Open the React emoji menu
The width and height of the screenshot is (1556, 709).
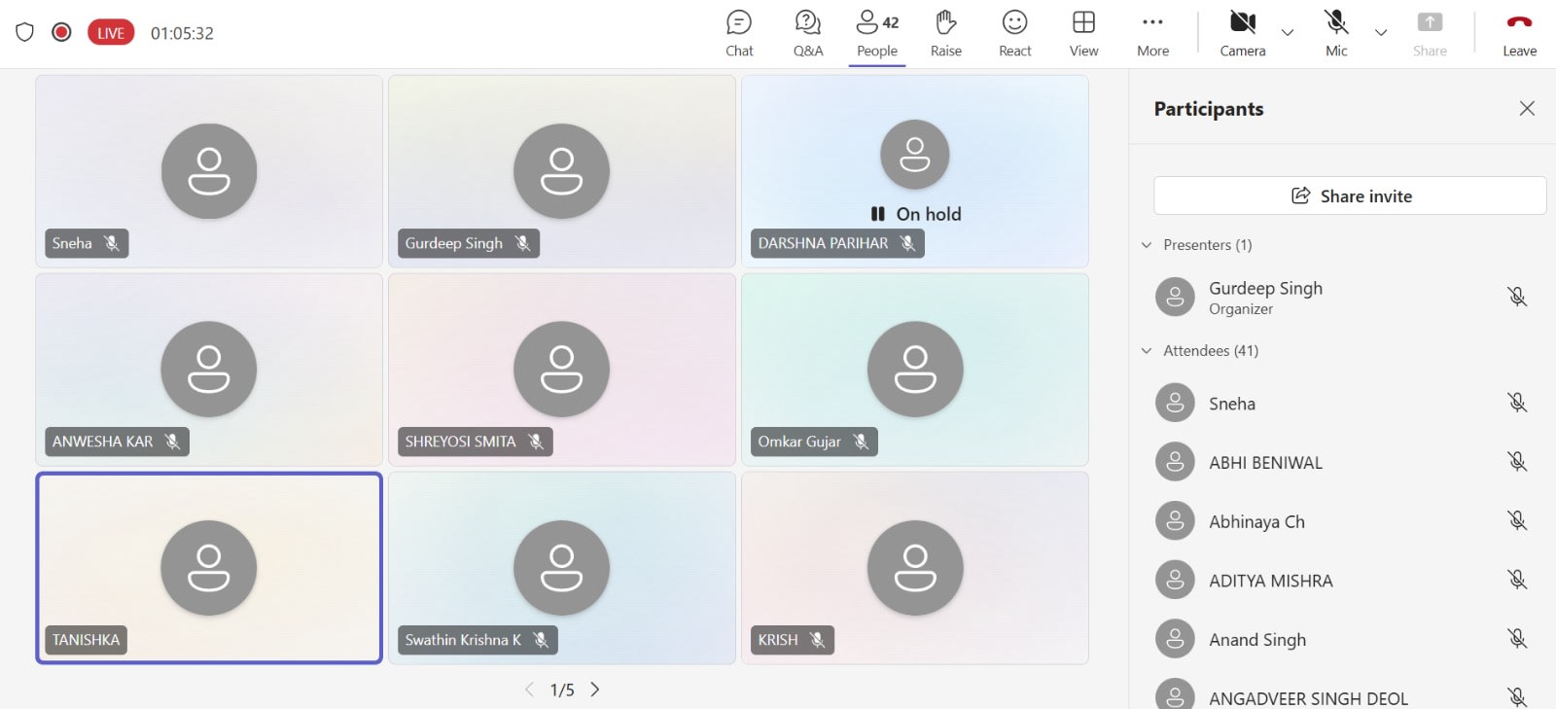pyautogui.click(x=1015, y=34)
